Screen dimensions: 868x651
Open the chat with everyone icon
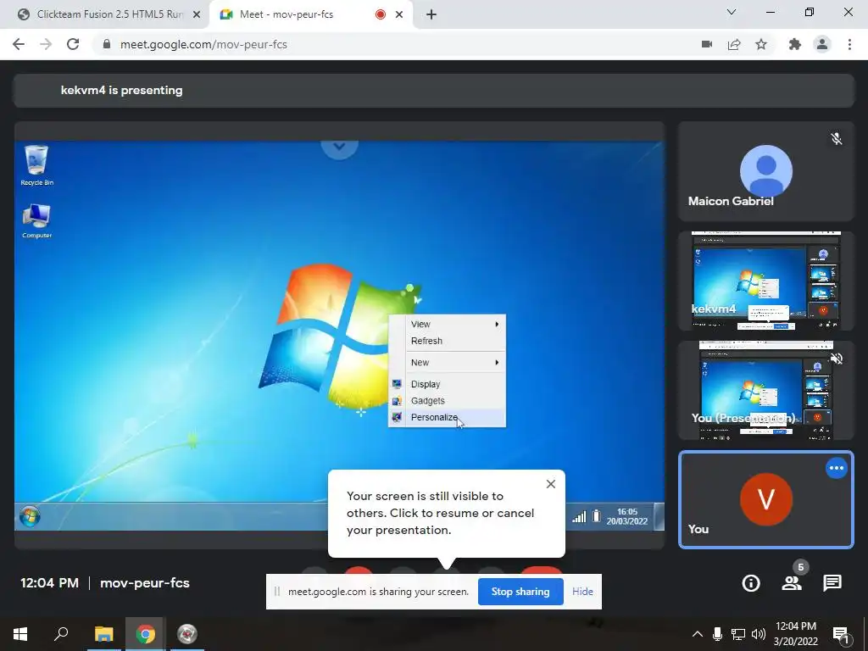coord(832,583)
